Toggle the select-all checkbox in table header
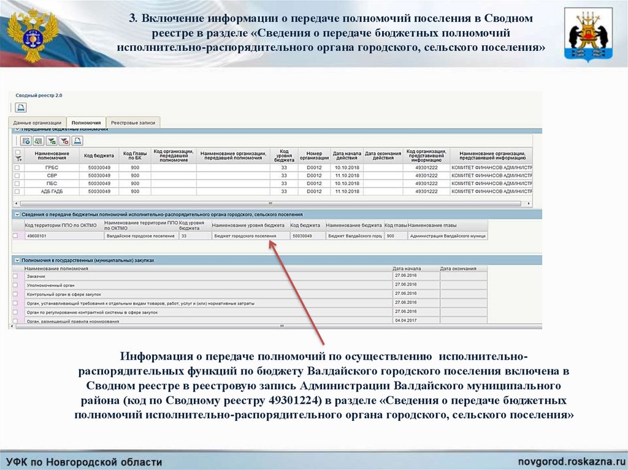The height and width of the screenshot is (470, 628). 18,152
